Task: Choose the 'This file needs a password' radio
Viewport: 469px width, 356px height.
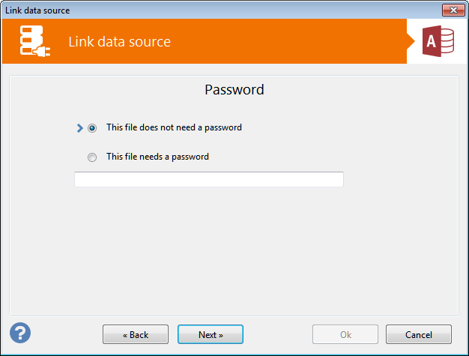Action: (92, 157)
